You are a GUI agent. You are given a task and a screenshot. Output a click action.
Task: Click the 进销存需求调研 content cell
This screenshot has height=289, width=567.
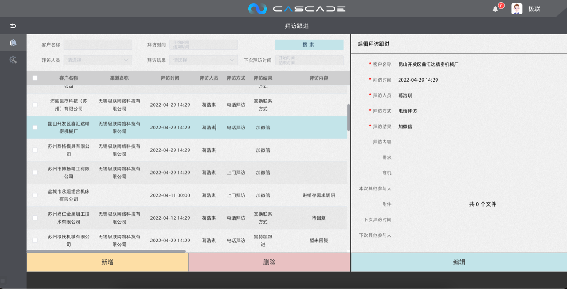click(318, 195)
